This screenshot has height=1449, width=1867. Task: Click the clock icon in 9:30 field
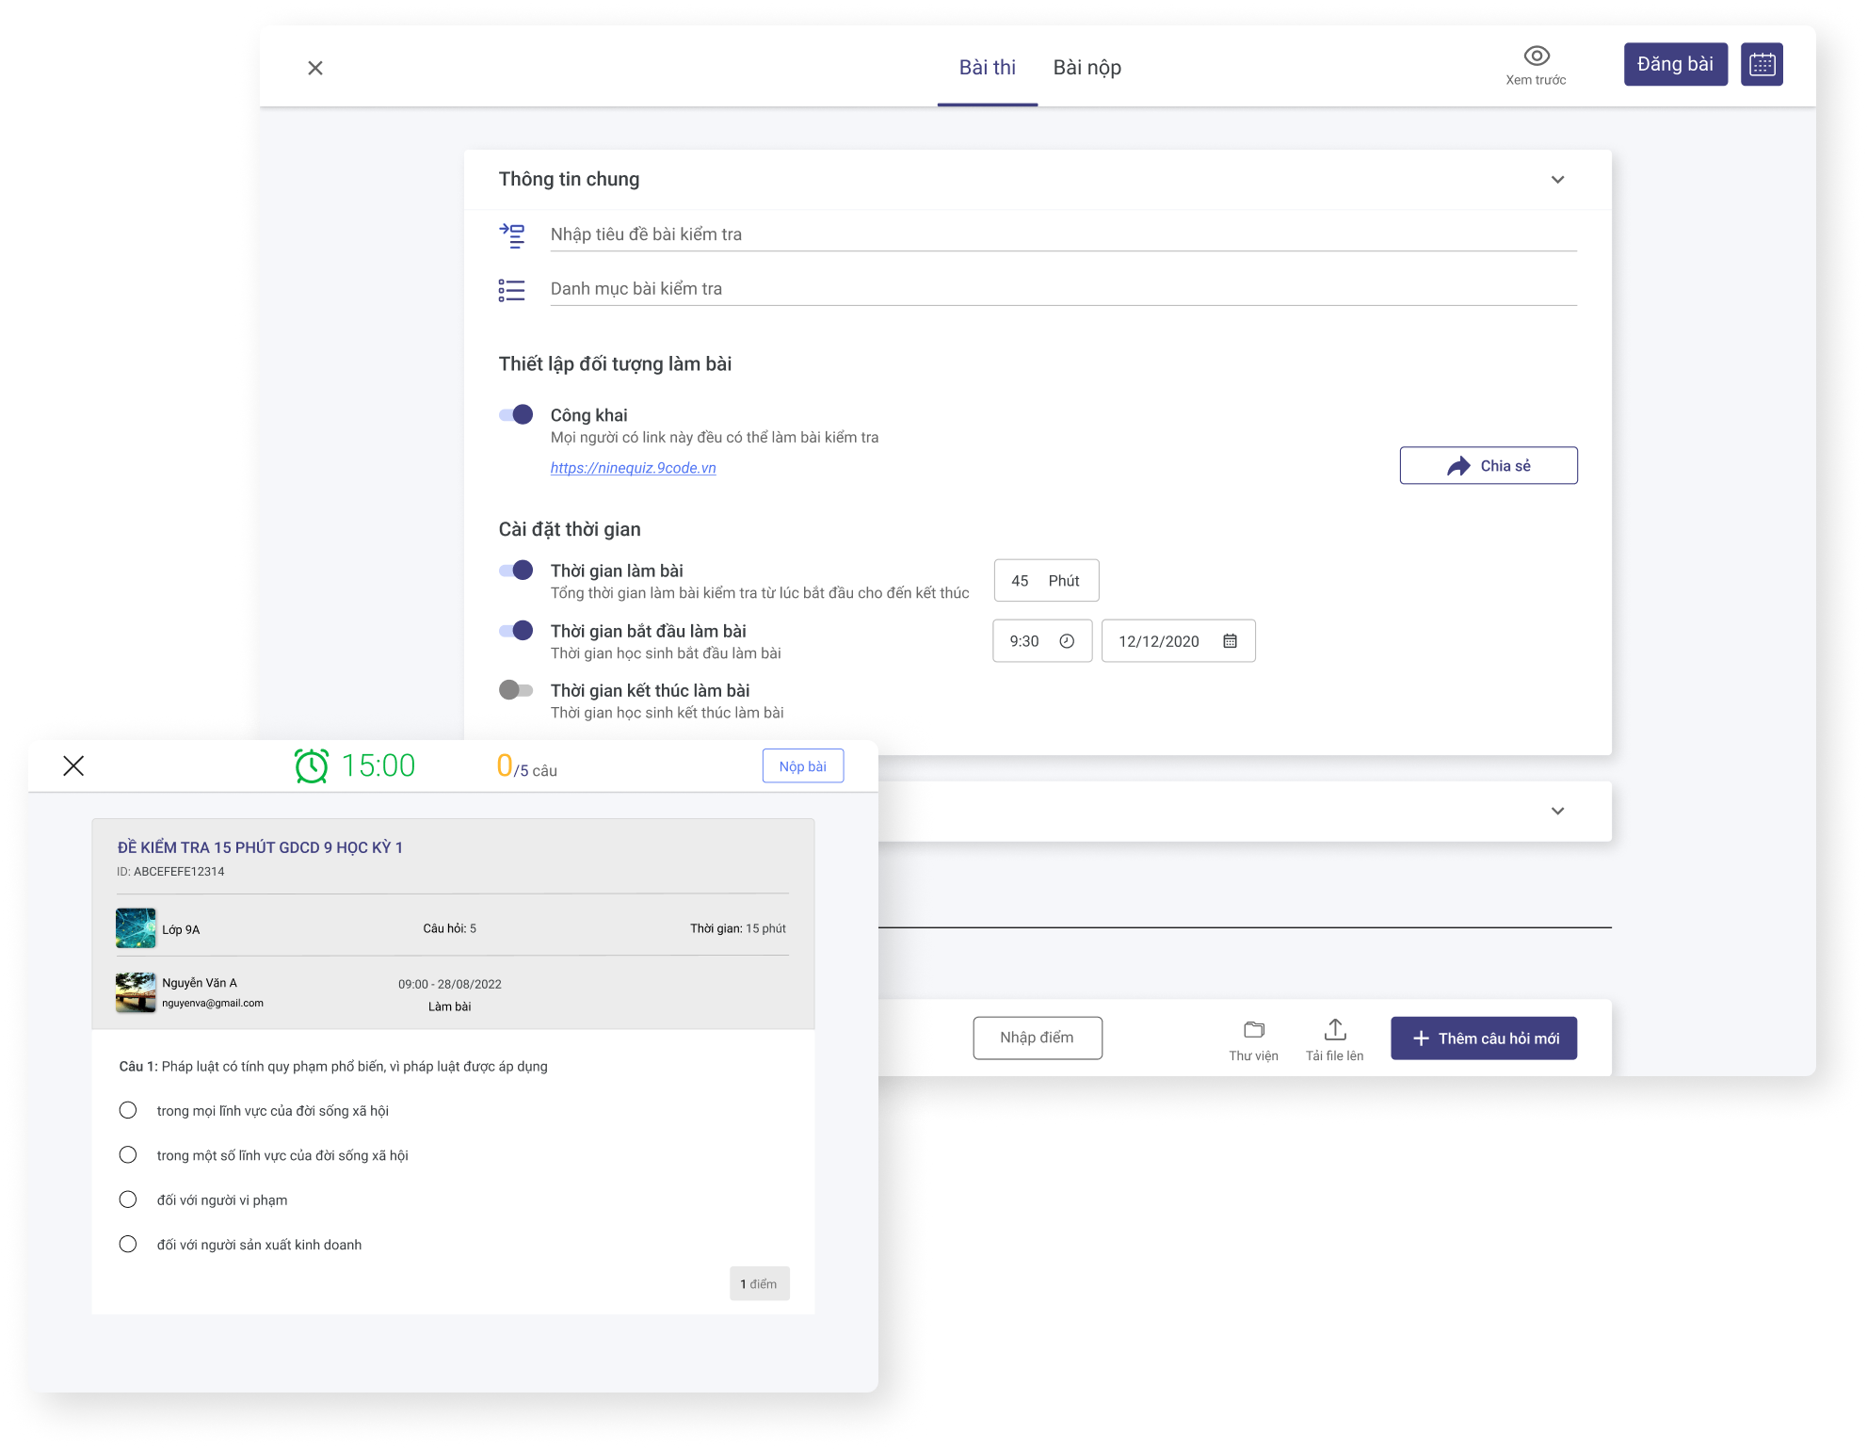tap(1066, 641)
